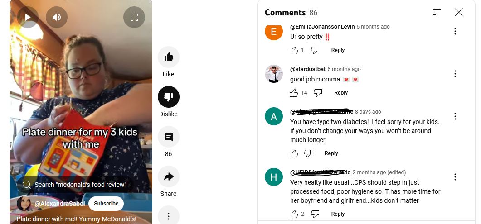Screen dimensions: 481x224
Task: Like the "Ur so pretty" comment
Action: (294, 50)
